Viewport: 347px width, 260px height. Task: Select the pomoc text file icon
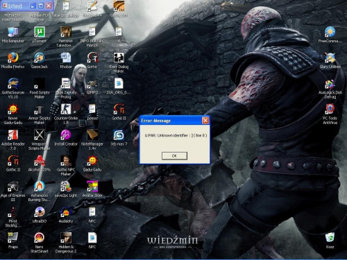[92, 110]
